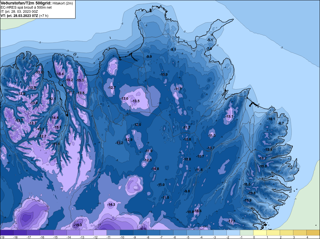Click the -7.0 temperature value
Screen dimensions: 320x239
tap(209, 49)
